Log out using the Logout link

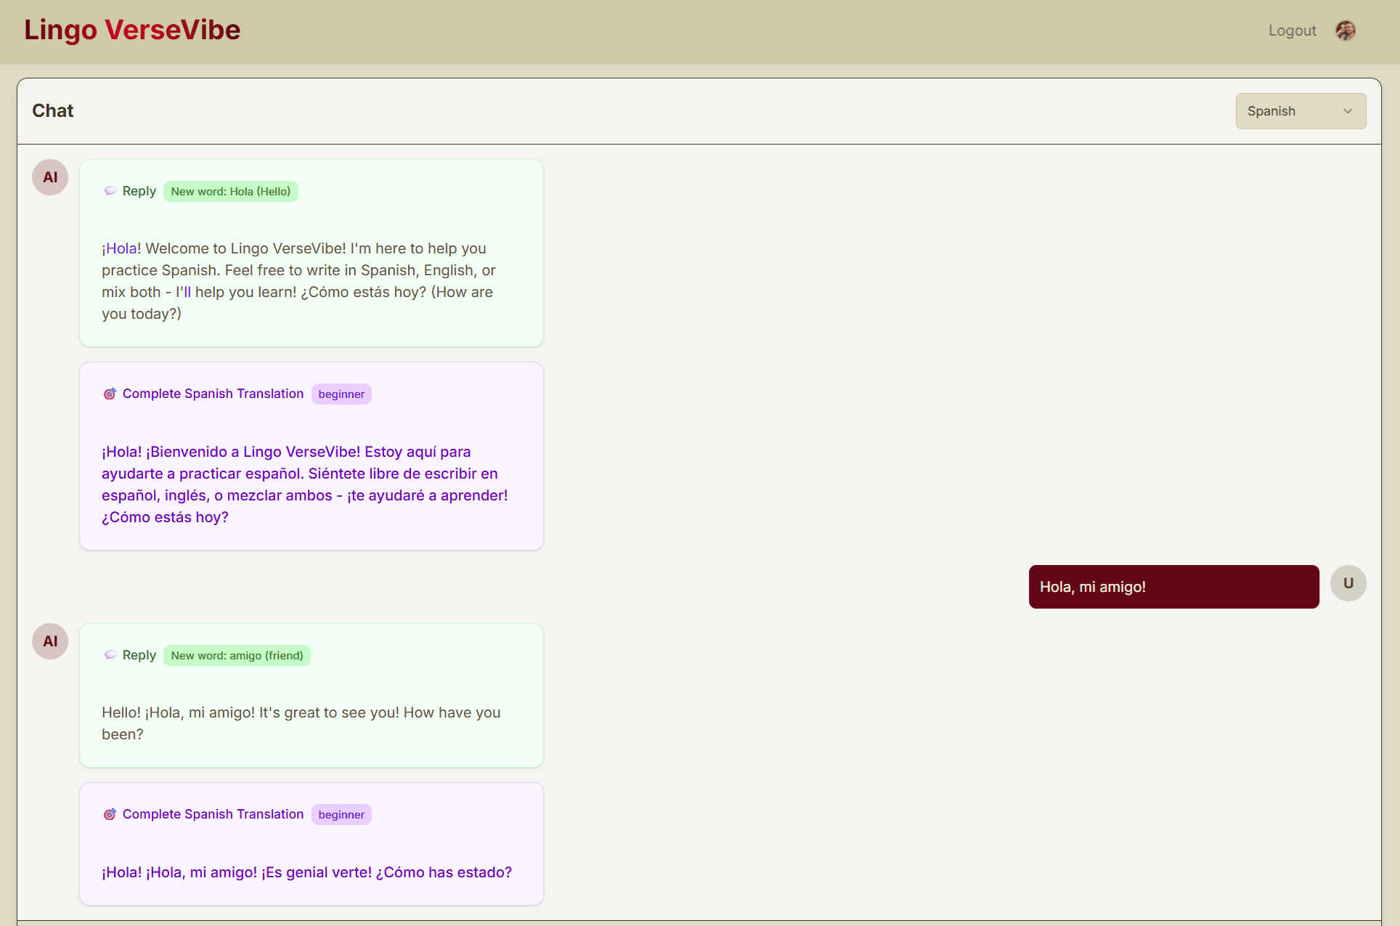pyautogui.click(x=1292, y=31)
